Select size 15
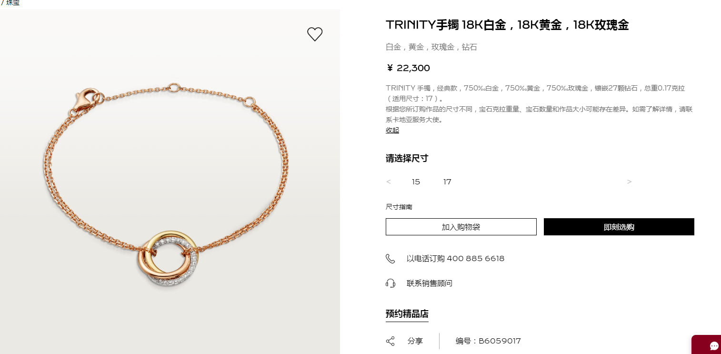The width and height of the screenshot is (721, 354). tap(416, 182)
